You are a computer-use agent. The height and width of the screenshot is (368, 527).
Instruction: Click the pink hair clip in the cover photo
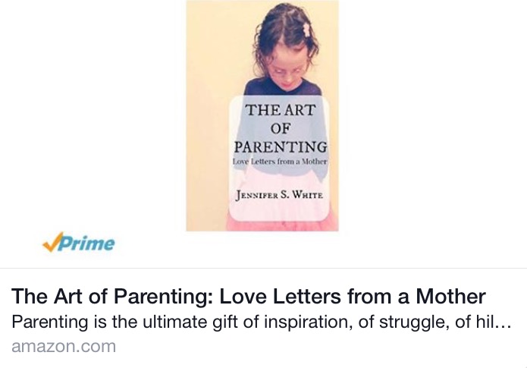(306, 30)
